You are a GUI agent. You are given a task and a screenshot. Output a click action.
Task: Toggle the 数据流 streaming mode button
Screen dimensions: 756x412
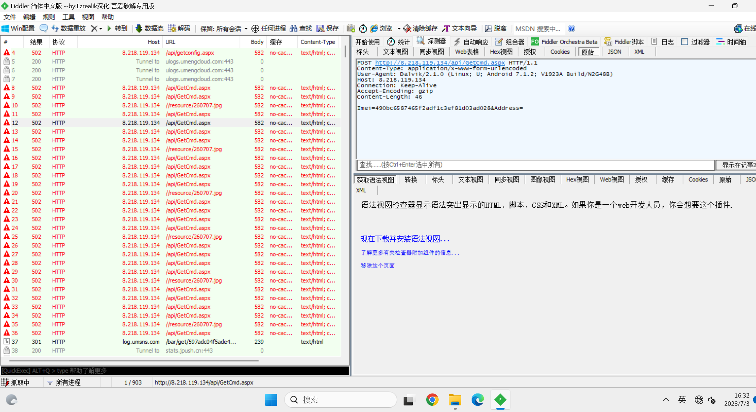click(x=149, y=28)
